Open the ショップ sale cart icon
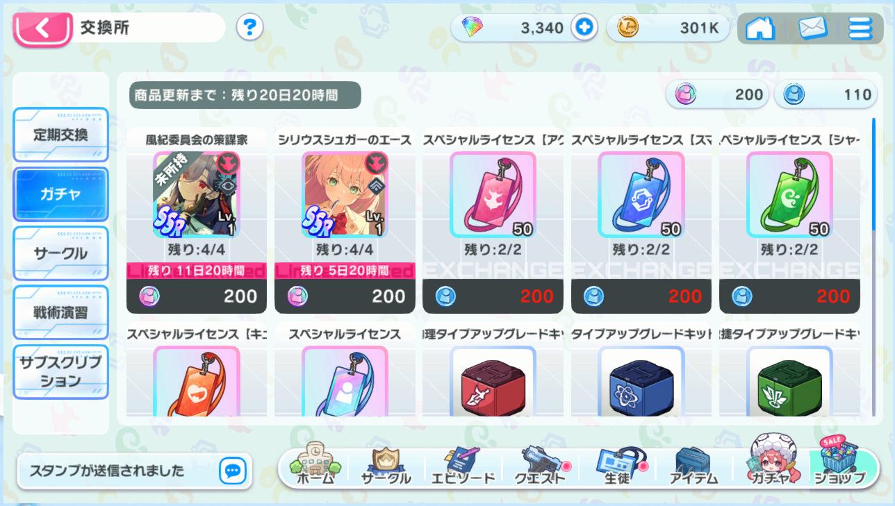The image size is (895, 506). (x=839, y=463)
